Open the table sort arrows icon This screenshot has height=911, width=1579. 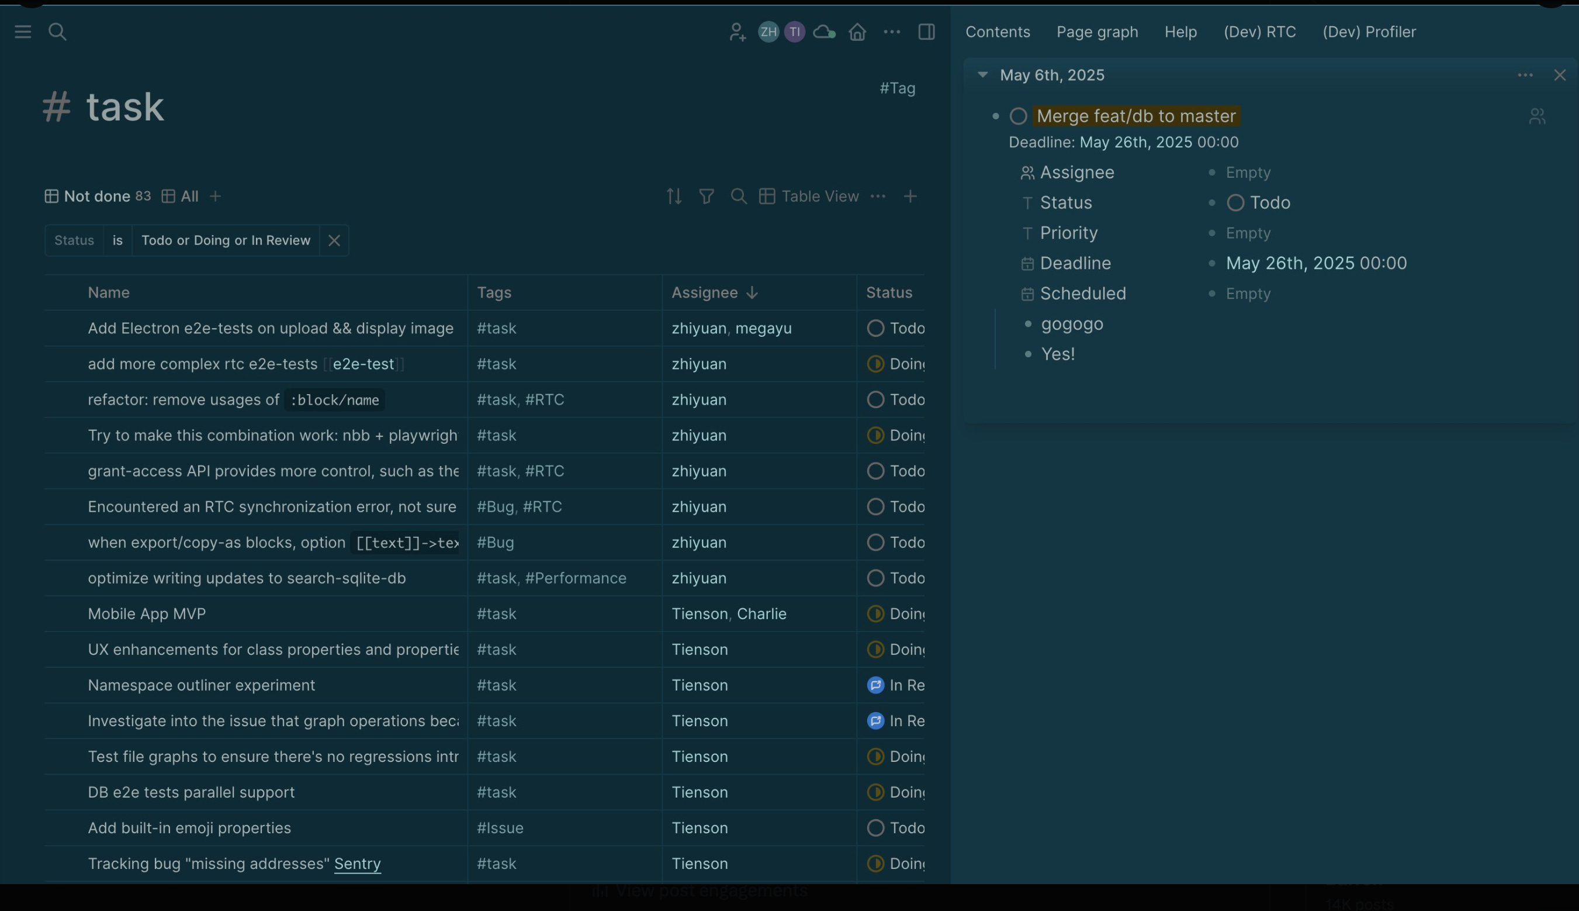[673, 196]
